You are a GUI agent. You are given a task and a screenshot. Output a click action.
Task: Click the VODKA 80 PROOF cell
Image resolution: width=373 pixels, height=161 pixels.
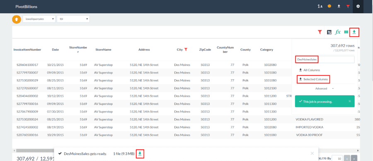pos(309,135)
